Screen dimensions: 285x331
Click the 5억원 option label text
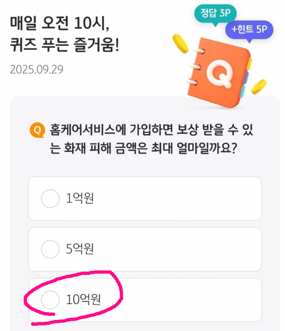[x=80, y=249]
